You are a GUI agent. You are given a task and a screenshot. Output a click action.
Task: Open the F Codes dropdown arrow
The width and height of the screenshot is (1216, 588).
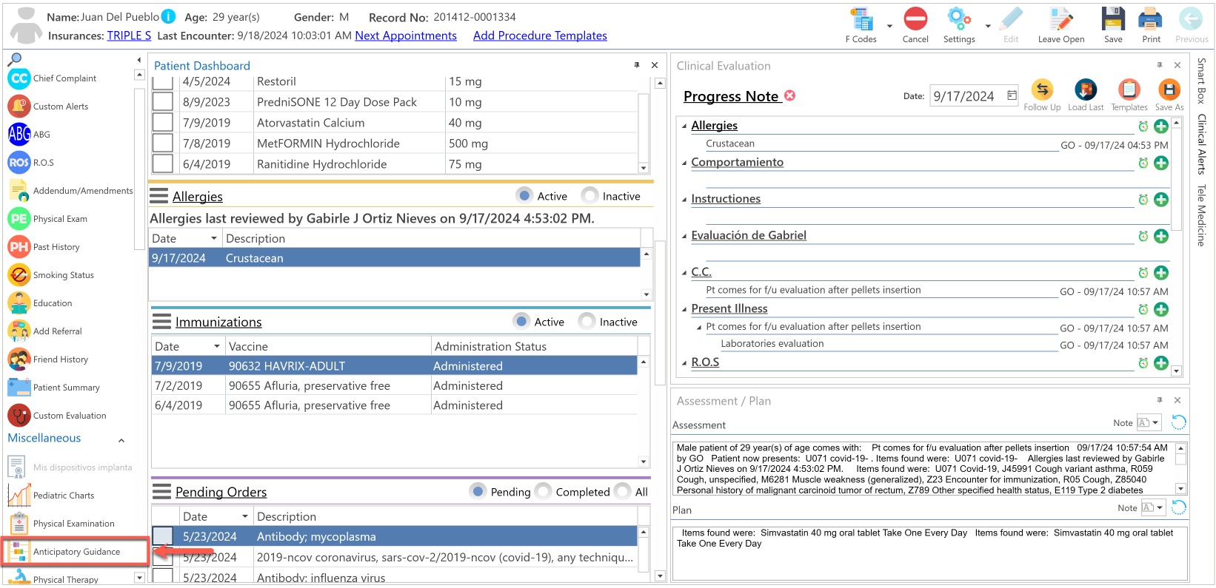click(889, 26)
